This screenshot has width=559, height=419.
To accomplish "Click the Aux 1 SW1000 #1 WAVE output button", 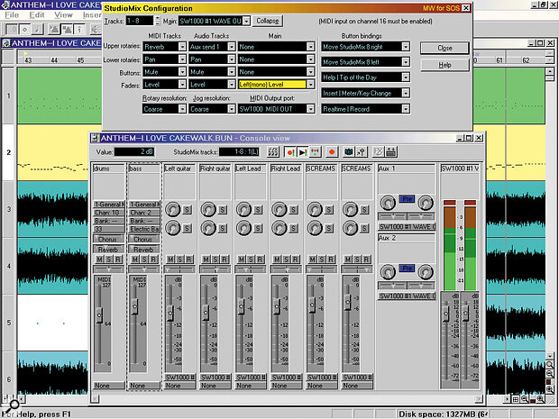I will [x=407, y=226].
